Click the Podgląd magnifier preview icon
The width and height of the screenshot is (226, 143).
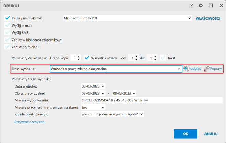pos(186,69)
